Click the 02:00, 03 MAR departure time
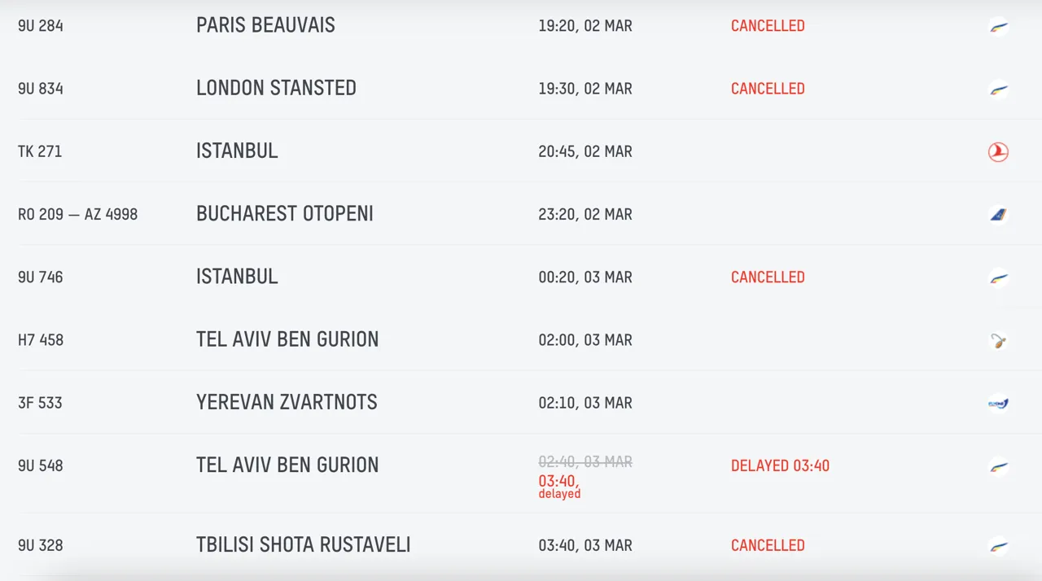The width and height of the screenshot is (1042, 581). tap(585, 340)
